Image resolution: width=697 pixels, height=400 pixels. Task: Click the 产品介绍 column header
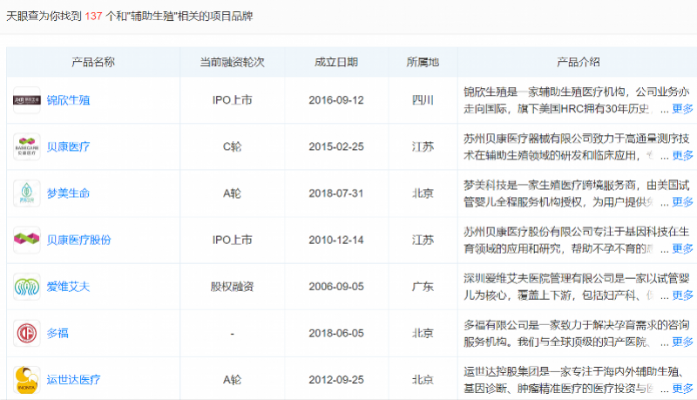tap(579, 62)
